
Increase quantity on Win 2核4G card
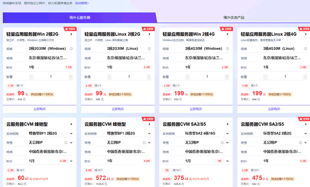pos(227,77)
